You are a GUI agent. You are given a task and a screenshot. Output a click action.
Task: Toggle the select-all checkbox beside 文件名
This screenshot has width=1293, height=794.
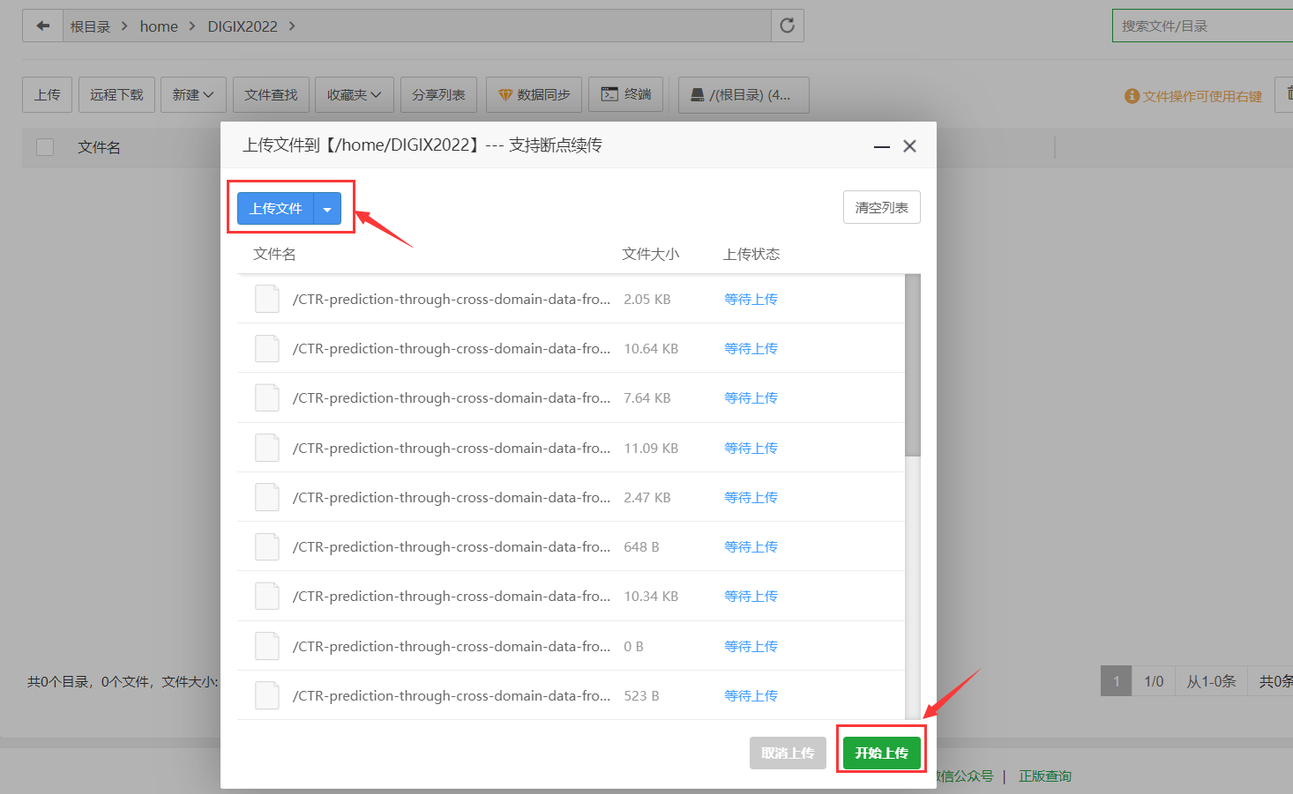coord(45,147)
